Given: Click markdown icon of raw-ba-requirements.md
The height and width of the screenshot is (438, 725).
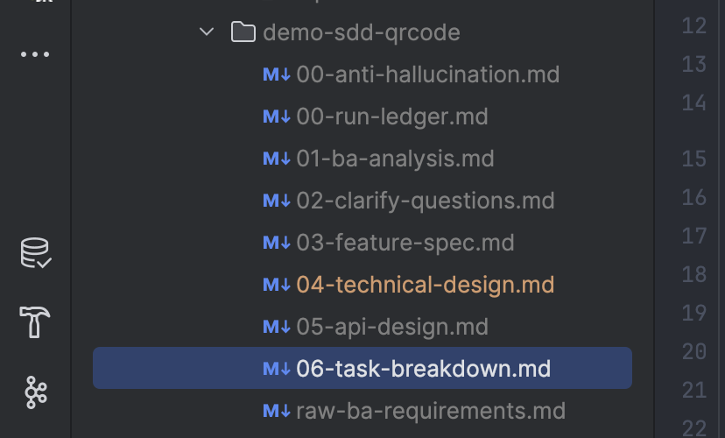Looking at the screenshot, I should pyautogui.click(x=277, y=411).
